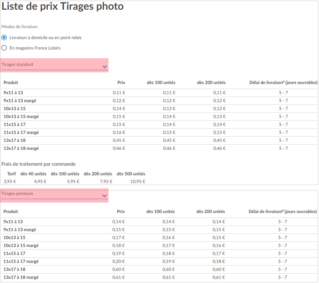Click the 10,95 € processing fee value
Image resolution: width=319 pixels, height=283 pixels.
(x=138, y=182)
